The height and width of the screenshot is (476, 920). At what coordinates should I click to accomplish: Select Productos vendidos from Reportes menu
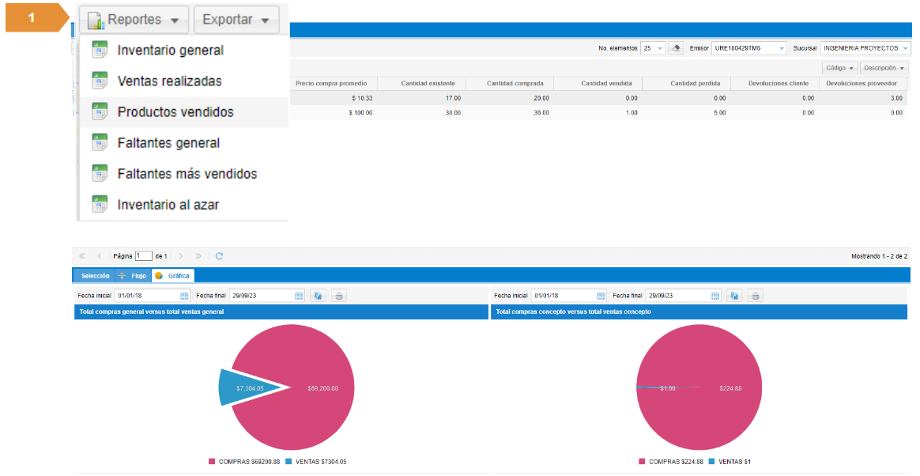pyautogui.click(x=175, y=112)
